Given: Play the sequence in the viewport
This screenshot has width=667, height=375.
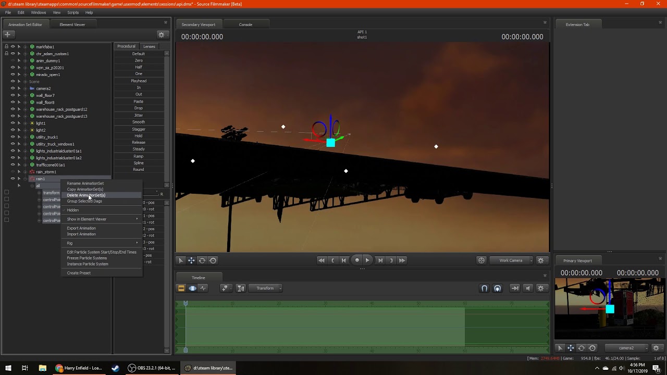Looking at the screenshot, I should pyautogui.click(x=367, y=260).
